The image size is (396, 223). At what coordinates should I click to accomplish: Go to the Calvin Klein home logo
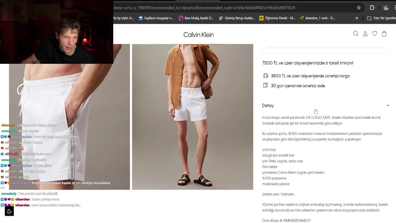[199, 35]
